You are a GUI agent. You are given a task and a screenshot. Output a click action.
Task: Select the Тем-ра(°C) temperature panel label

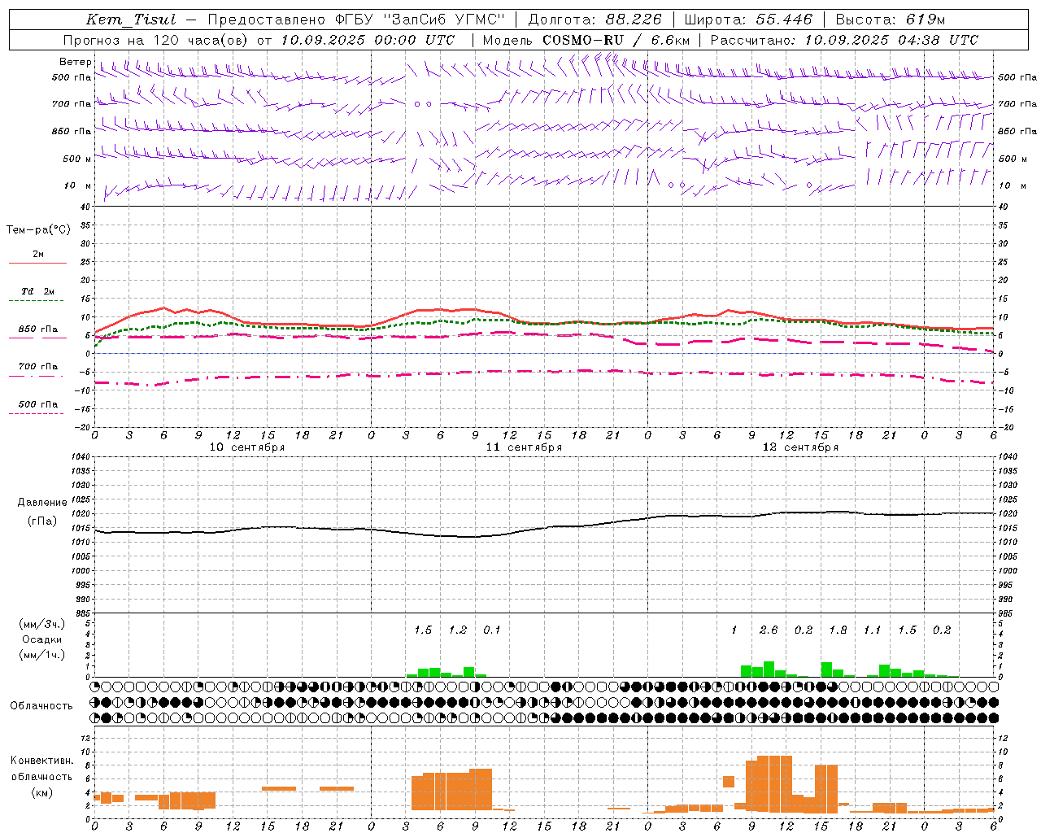coord(38,230)
